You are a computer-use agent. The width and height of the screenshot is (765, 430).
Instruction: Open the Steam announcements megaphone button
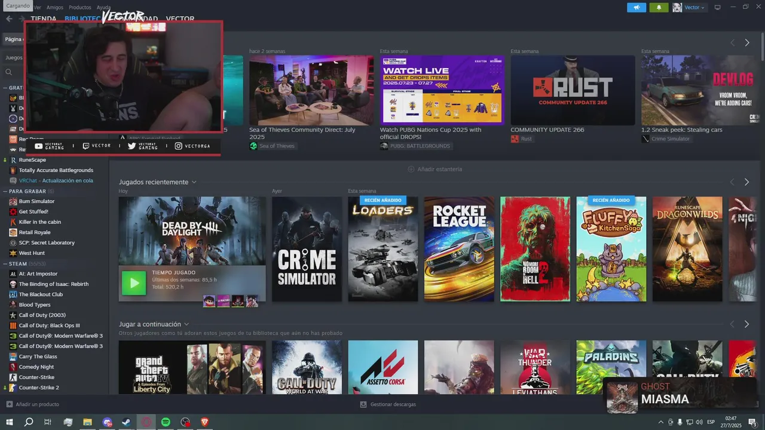click(x=637, y=7)
